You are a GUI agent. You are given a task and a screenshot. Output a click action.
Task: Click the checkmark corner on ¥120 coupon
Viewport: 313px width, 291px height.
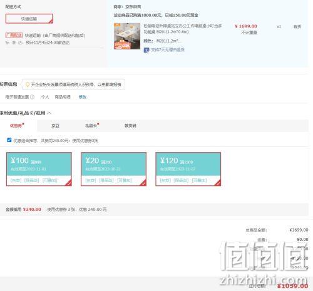(x=218, y=183)
